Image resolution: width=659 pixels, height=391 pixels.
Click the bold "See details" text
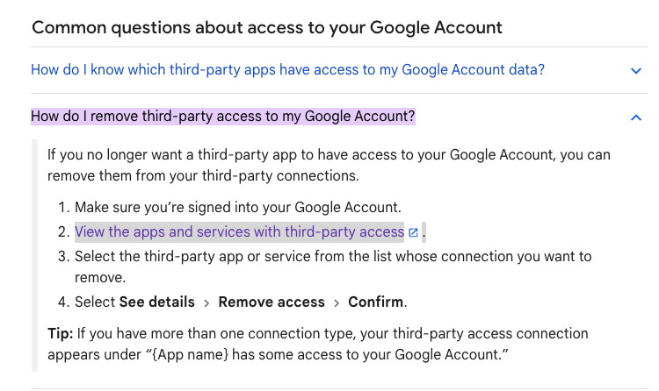point(157,302)
